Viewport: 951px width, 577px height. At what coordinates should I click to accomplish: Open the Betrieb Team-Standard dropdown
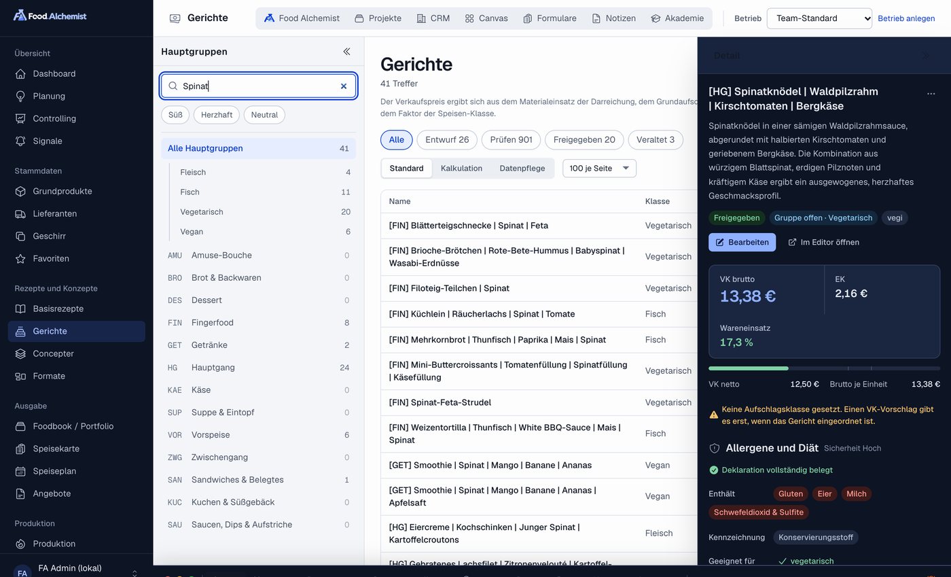tap(819, 18)
